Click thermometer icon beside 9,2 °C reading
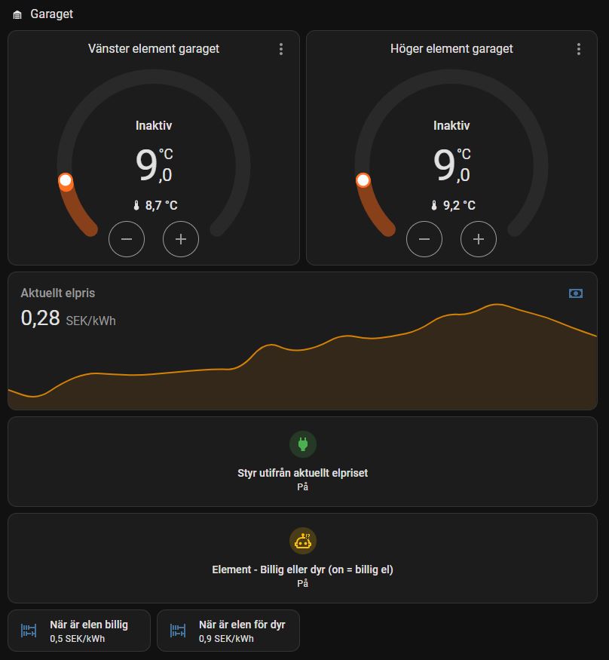609x660 pixels. [x=434, y=205]
